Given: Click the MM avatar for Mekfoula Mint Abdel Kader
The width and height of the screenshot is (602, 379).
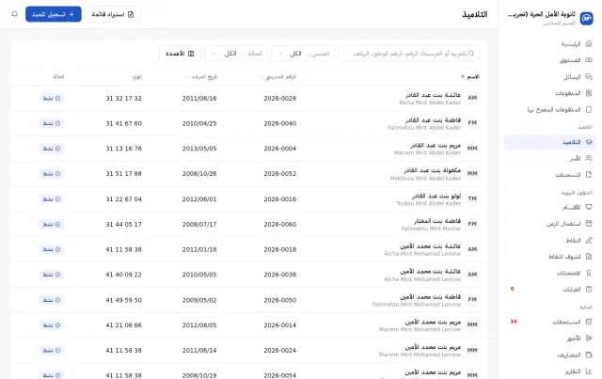Looking at the screenshot, I should coord(472,174).
